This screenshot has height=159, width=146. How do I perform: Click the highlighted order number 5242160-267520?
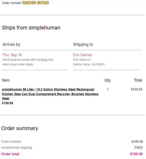(36, 3)
